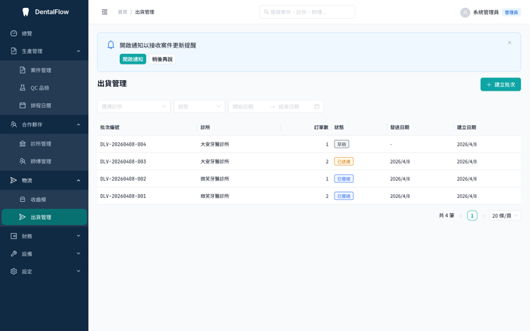Viewport: 530px width, 331px height.
Task: Click the 管理員 role tag
Action: (x=511, y=13)
